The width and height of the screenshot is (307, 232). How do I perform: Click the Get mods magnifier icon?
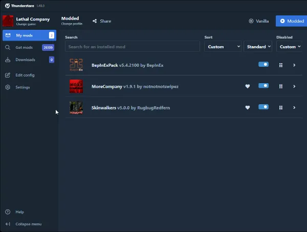[8, 48]
